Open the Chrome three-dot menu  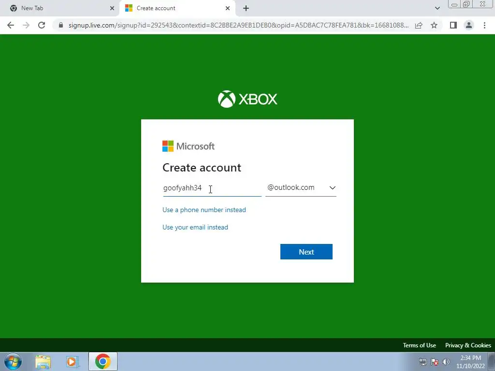click(x=484, y=25)
